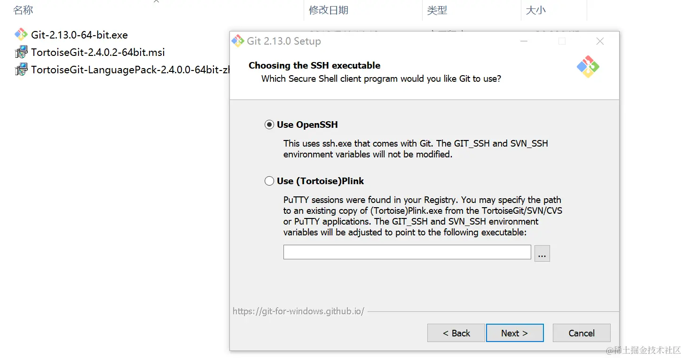Click the 类型 column header
Screen dimensions: 684x358
pyautogui.click(x=437, y=10)
